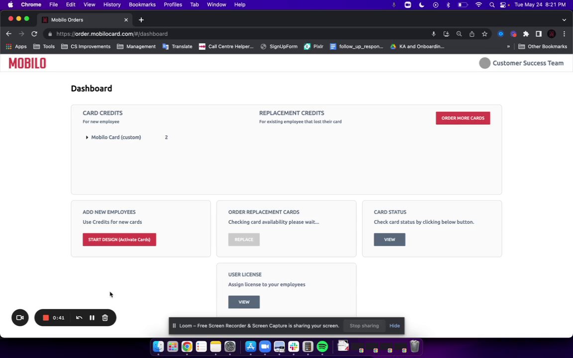
Task: Open the Apps bookmarks shortcut
Action: pos(16,46)
